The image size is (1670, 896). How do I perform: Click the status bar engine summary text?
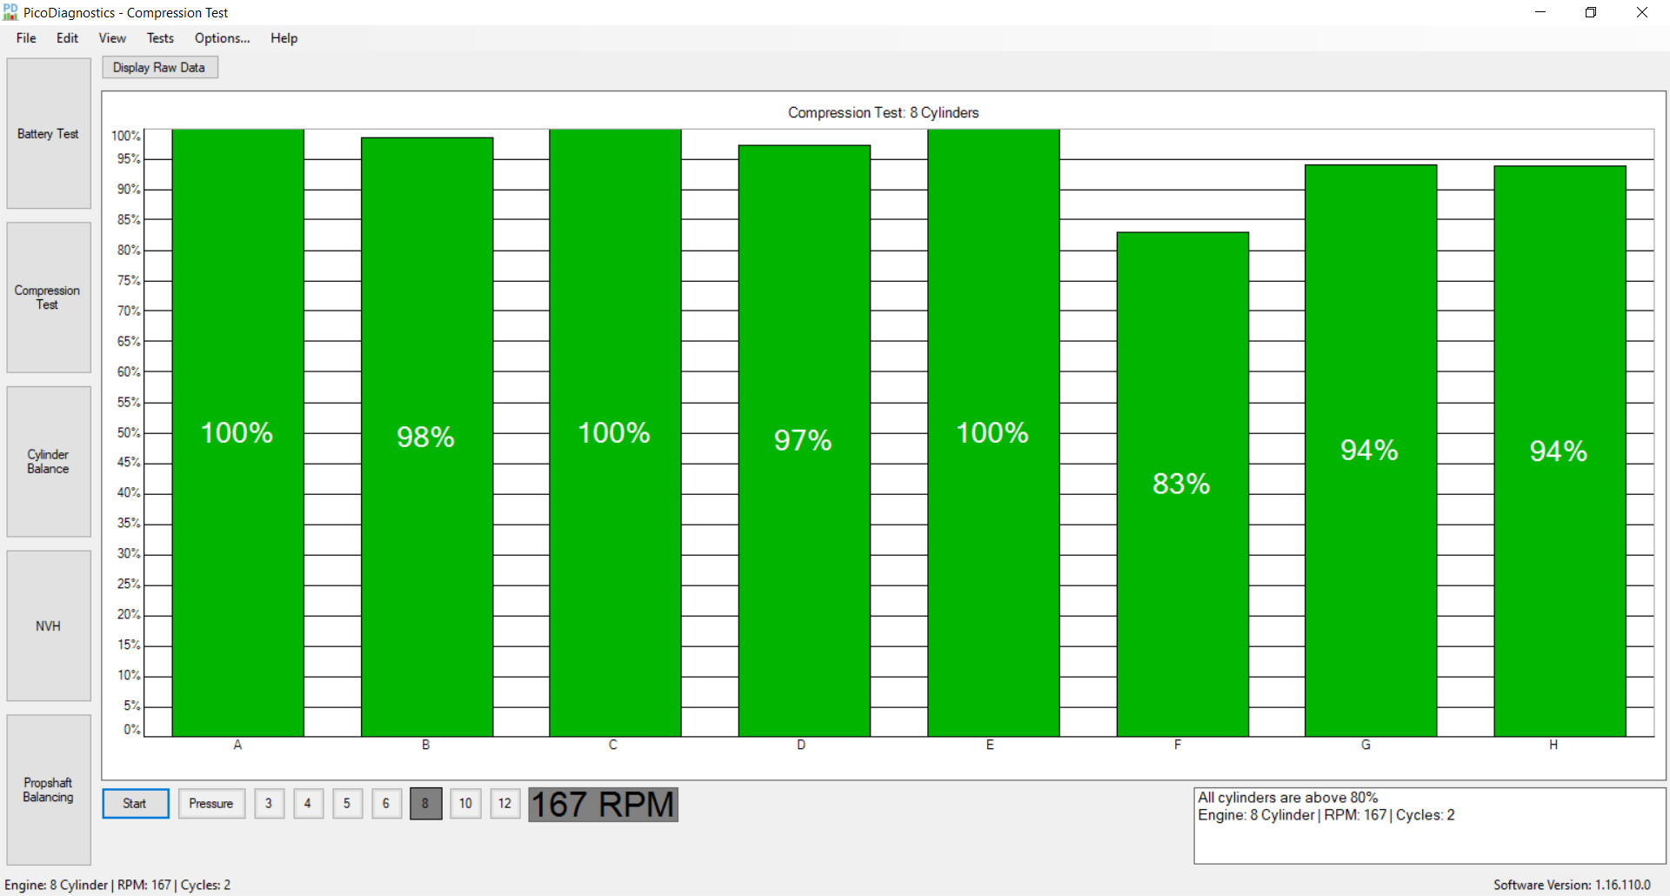pos(117,885)
